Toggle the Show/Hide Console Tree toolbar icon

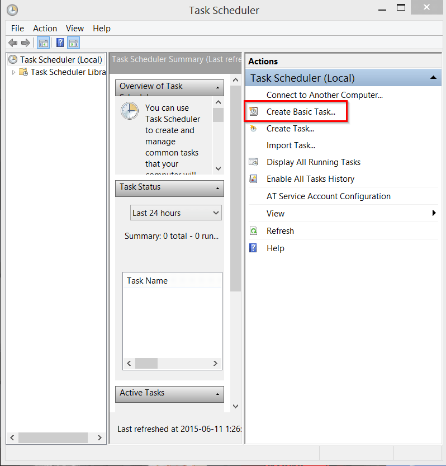(42, 43)
